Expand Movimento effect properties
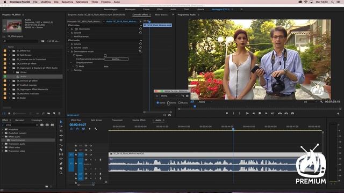344x193 pixels. click(x=68, y=29)
